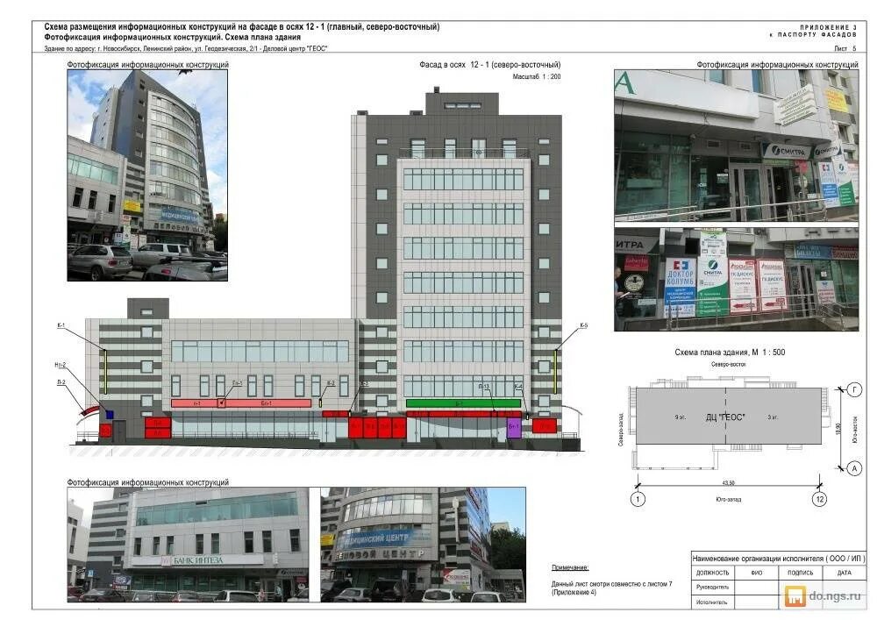The height and width of the screenshot is (620, 877).
Task: Click the axis circle marked 'Г'
Action: click(x=854, y=389)
